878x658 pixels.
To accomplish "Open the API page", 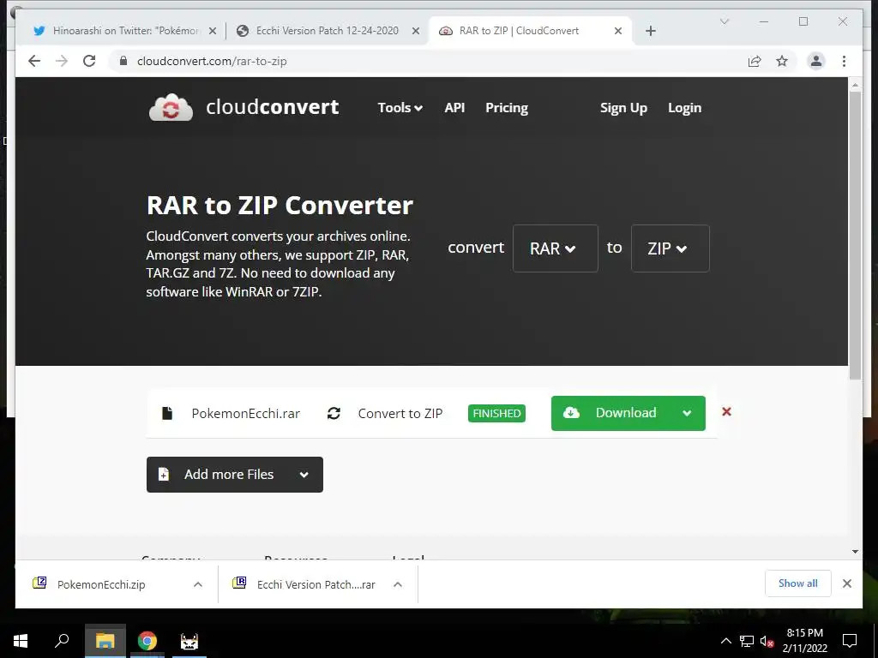I will pyautogui.click(x=454, y=107).
